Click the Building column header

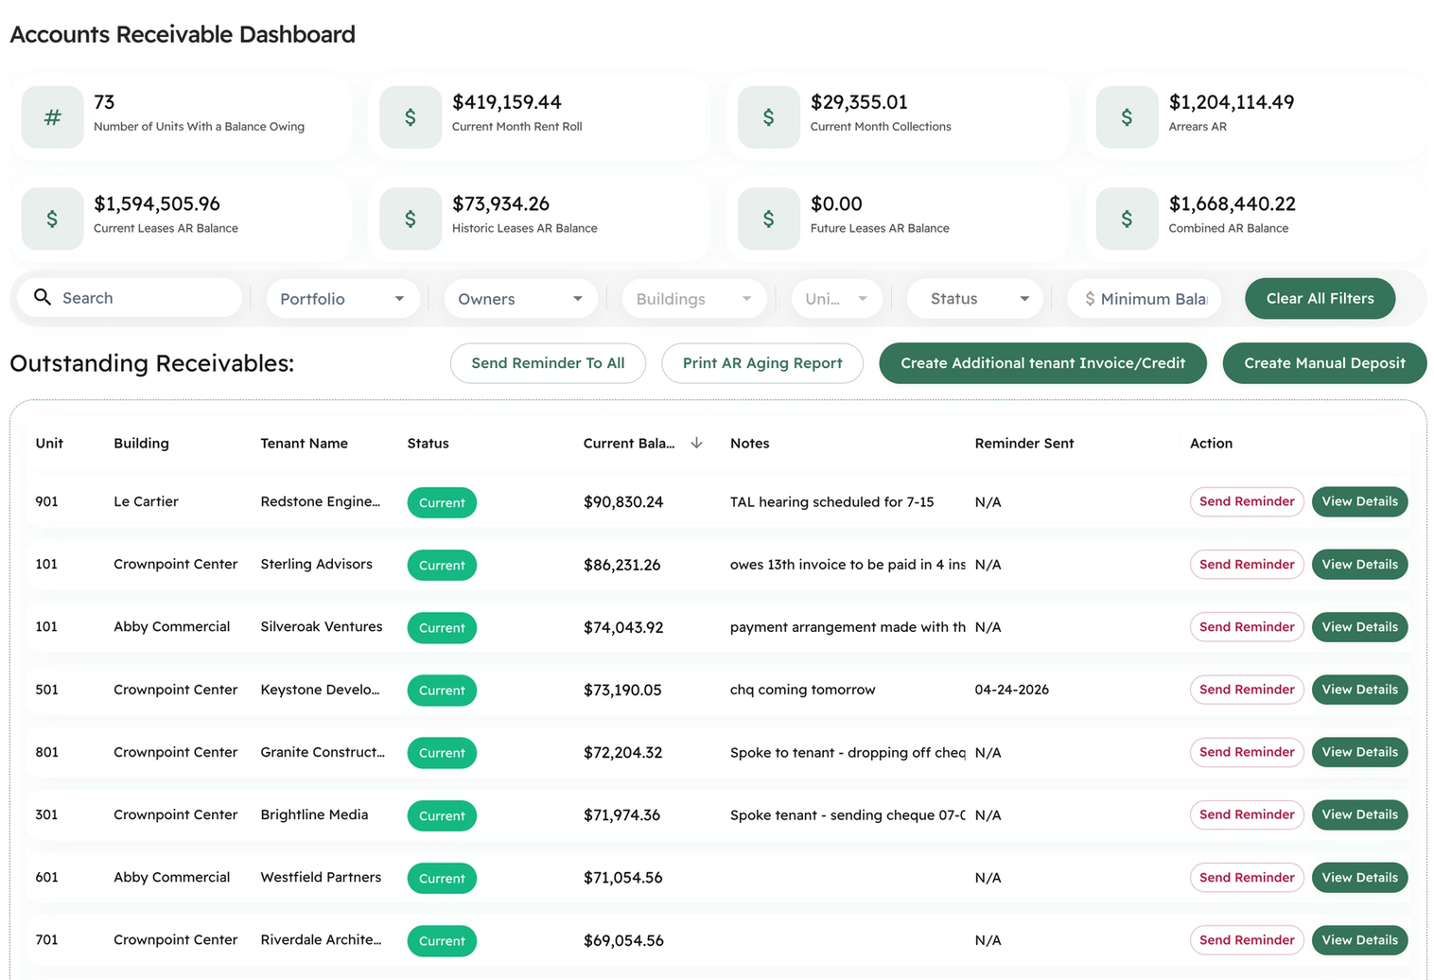click(x=141, y=443)
